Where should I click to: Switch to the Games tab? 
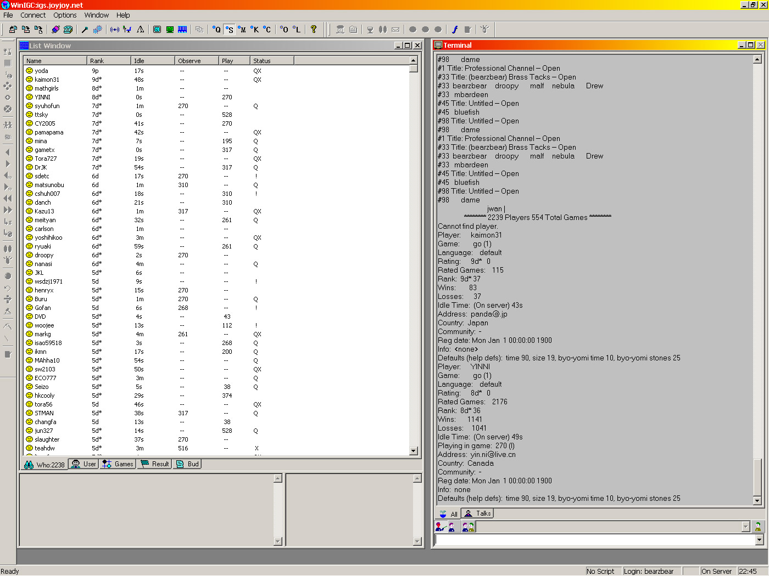[118, 464]
